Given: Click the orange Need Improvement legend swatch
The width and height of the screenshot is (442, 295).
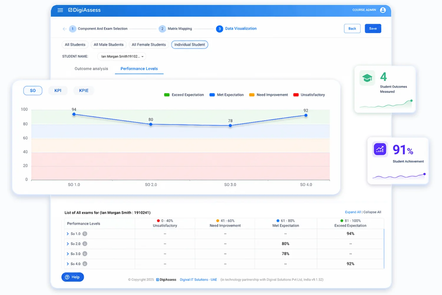Looking at the screenshot, I should click(x=252, y=95).
